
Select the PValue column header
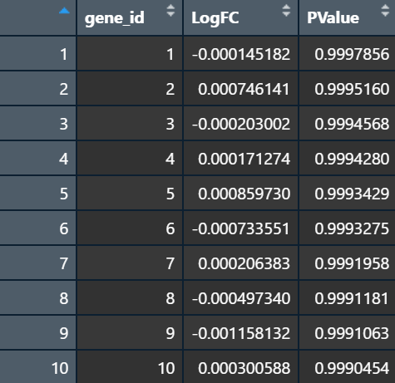(x=347, y=17)
